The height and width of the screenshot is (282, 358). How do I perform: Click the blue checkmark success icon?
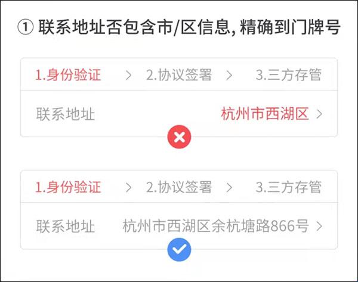(179, 249)
